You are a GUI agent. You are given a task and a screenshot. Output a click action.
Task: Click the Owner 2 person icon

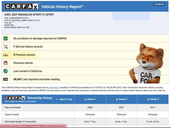pyautogui.click(x=117, y=99)
